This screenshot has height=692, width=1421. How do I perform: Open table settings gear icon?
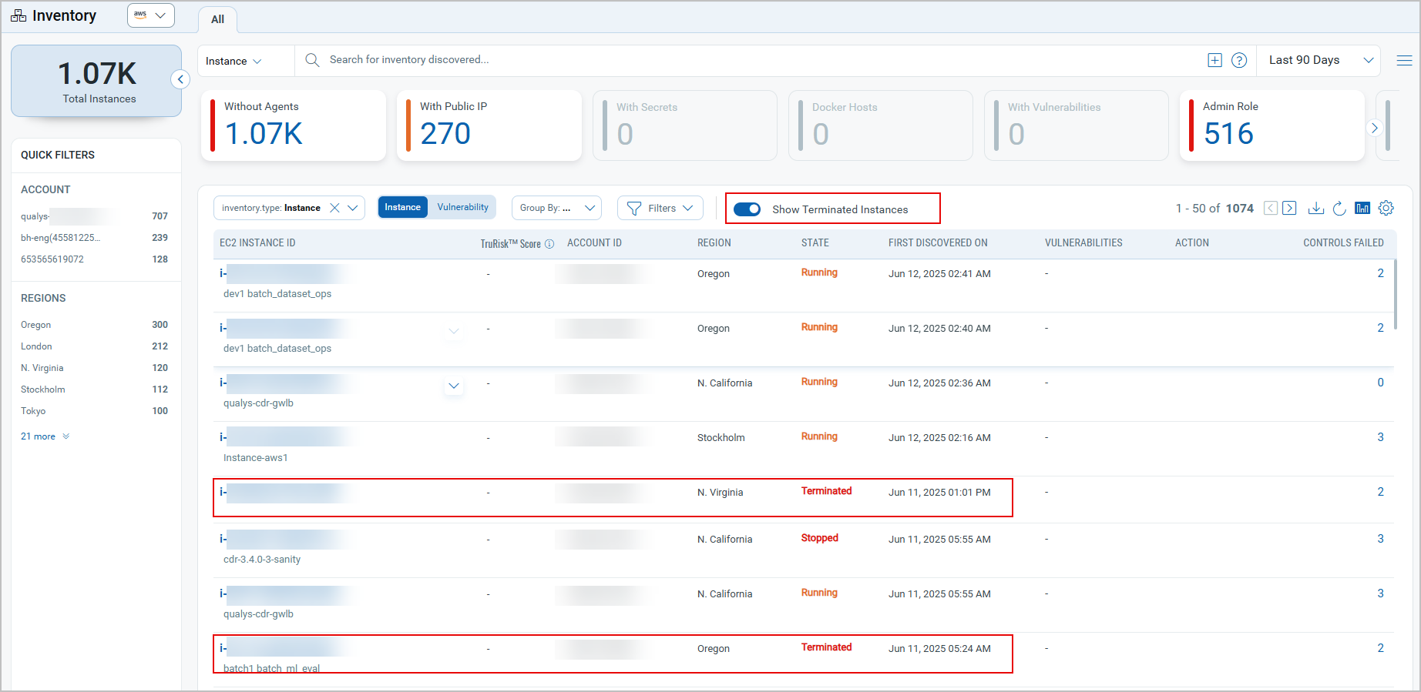point(1386,208)
